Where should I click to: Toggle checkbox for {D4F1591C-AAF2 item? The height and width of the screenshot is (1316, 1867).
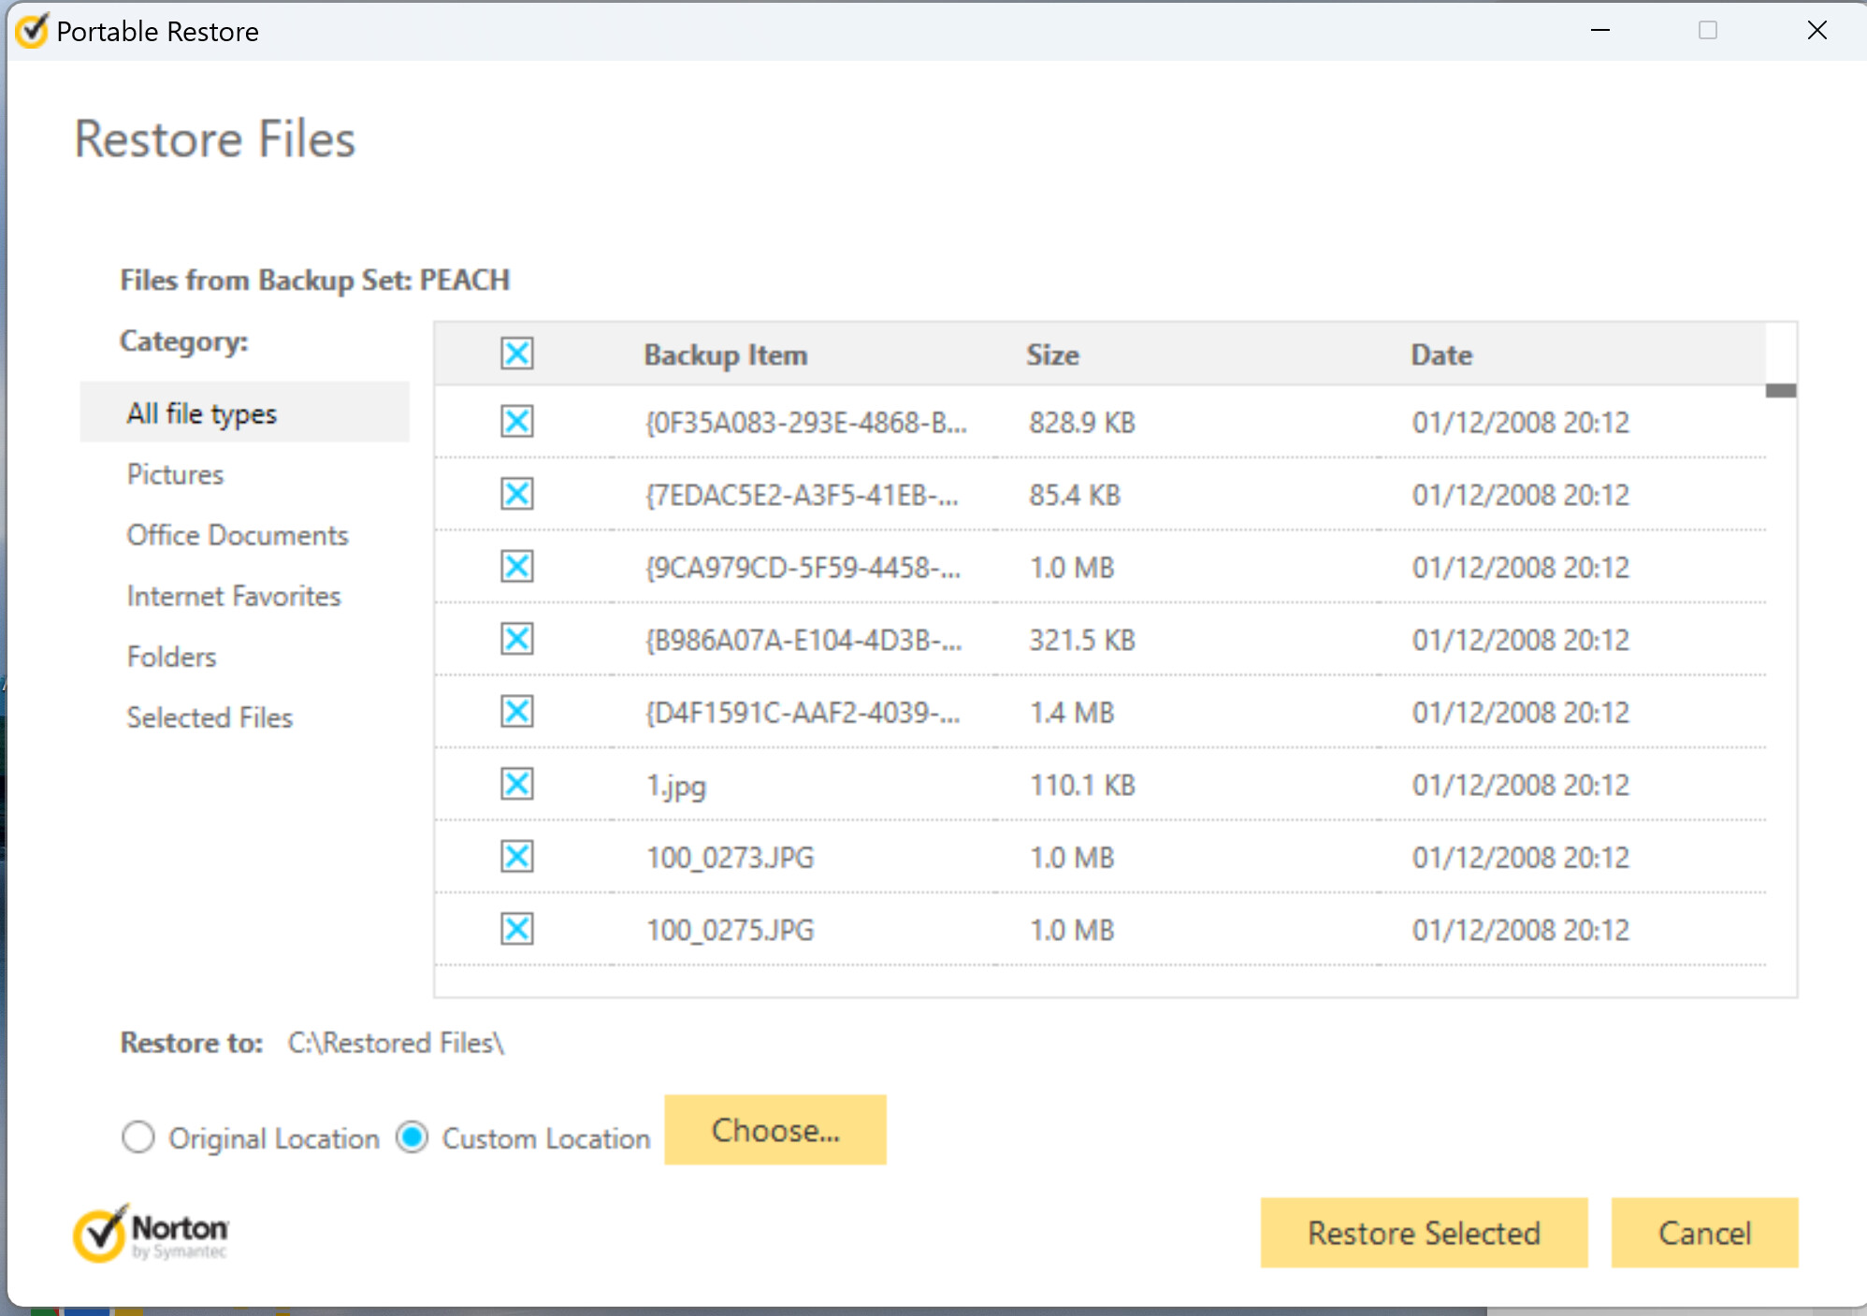pyautogui.click(x=516, y=712)
